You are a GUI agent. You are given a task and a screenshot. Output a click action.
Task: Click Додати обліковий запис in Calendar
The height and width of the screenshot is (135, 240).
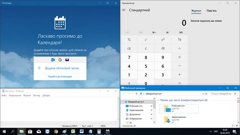pos(60,68)
